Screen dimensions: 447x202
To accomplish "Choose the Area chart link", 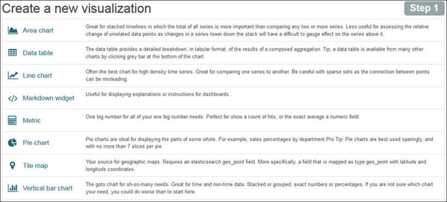I will tap(38, 30).
